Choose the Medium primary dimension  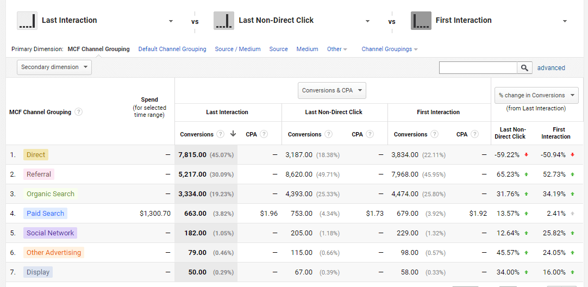307,49
